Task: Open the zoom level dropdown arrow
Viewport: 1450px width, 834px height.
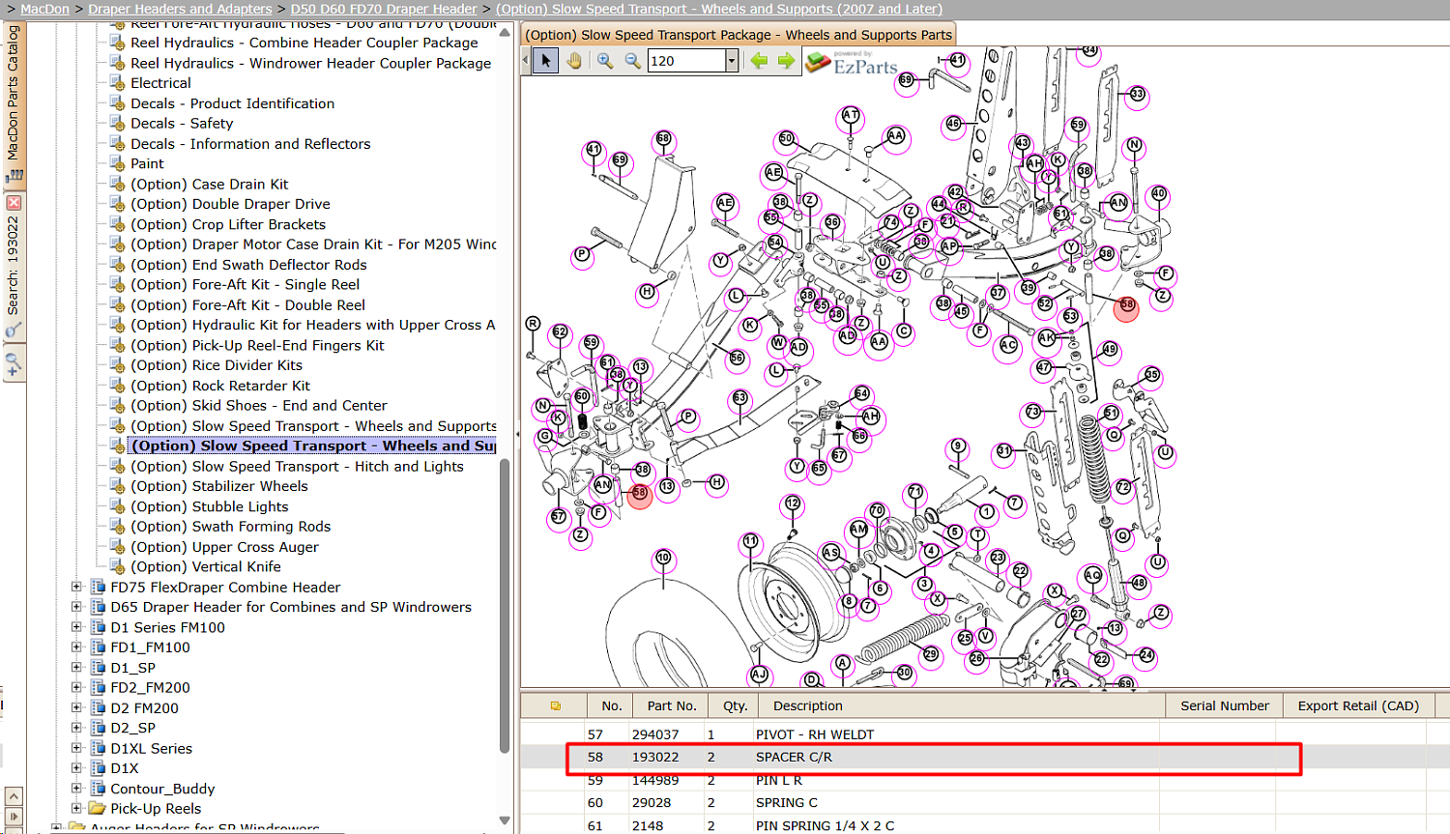Action: 732,61
